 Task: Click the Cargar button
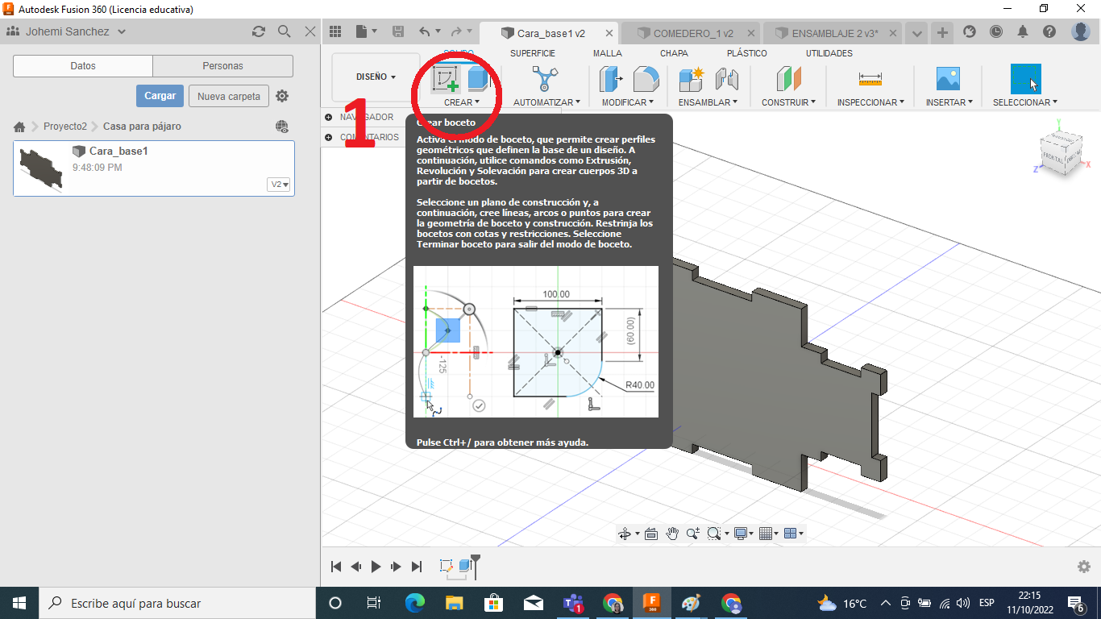pos(160,96)
